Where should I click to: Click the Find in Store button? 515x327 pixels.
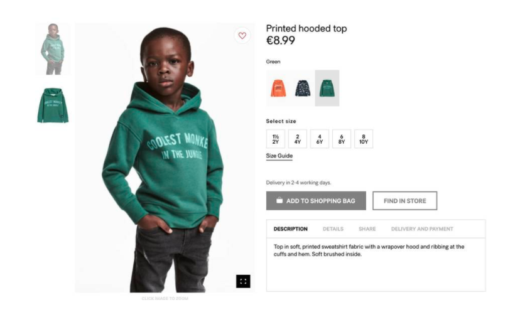(x=404, y=201)
